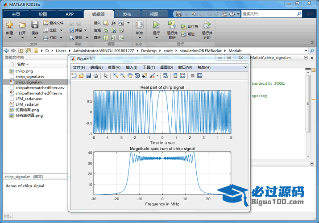Select Data Cursor tool in Figure 1
Screen dimensions: 319x223
pyautogui.click(x=145, y=76)
